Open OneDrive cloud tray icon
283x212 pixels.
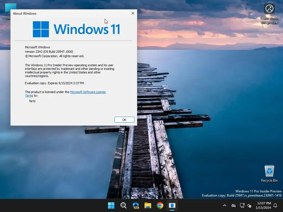[234, 205]
